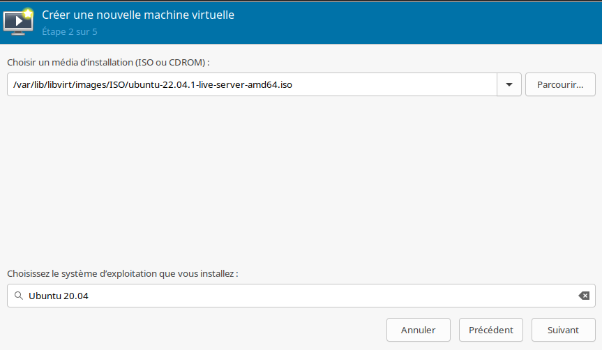Click the Choisir un média d'installation label

pyautogui.click(x=108, y=62)
